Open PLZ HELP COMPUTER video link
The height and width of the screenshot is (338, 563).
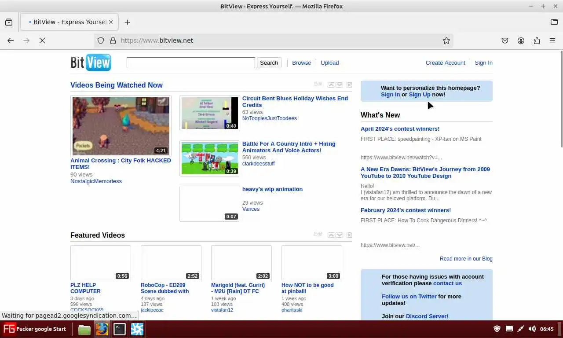click(85, 288)
